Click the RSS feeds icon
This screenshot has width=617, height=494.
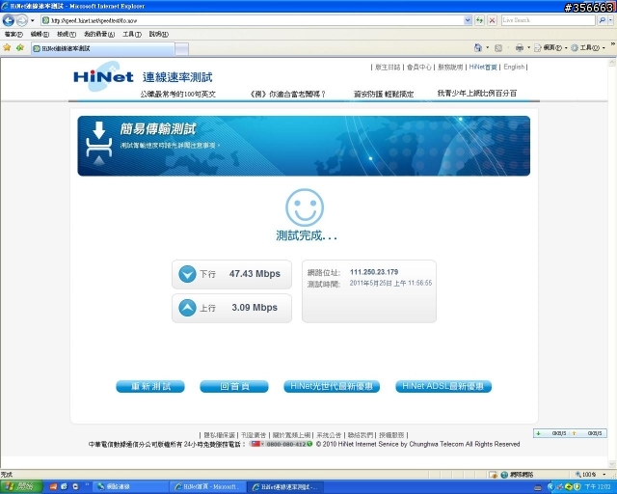tap(498, 48)
